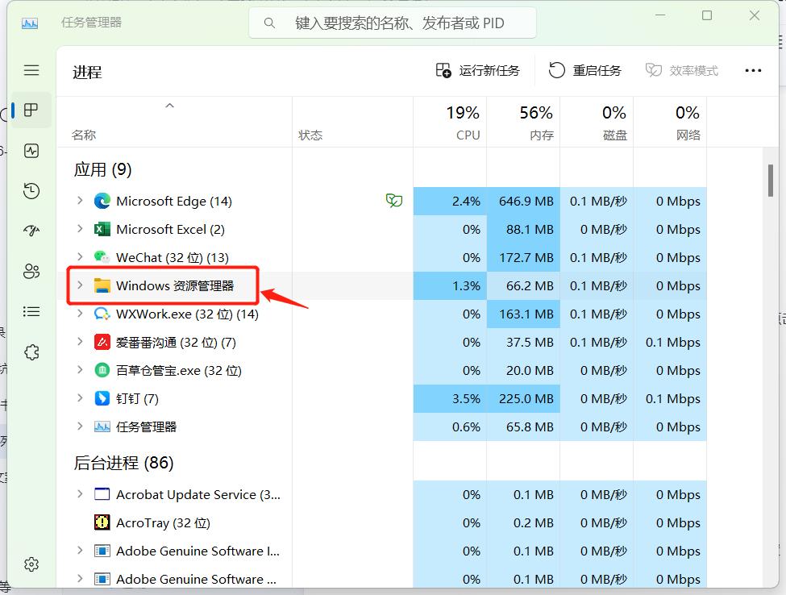This screenshot has height=595, width=786.
Task: Expand the Microsoft Edge (14) process group
Action: coord(80,201)
